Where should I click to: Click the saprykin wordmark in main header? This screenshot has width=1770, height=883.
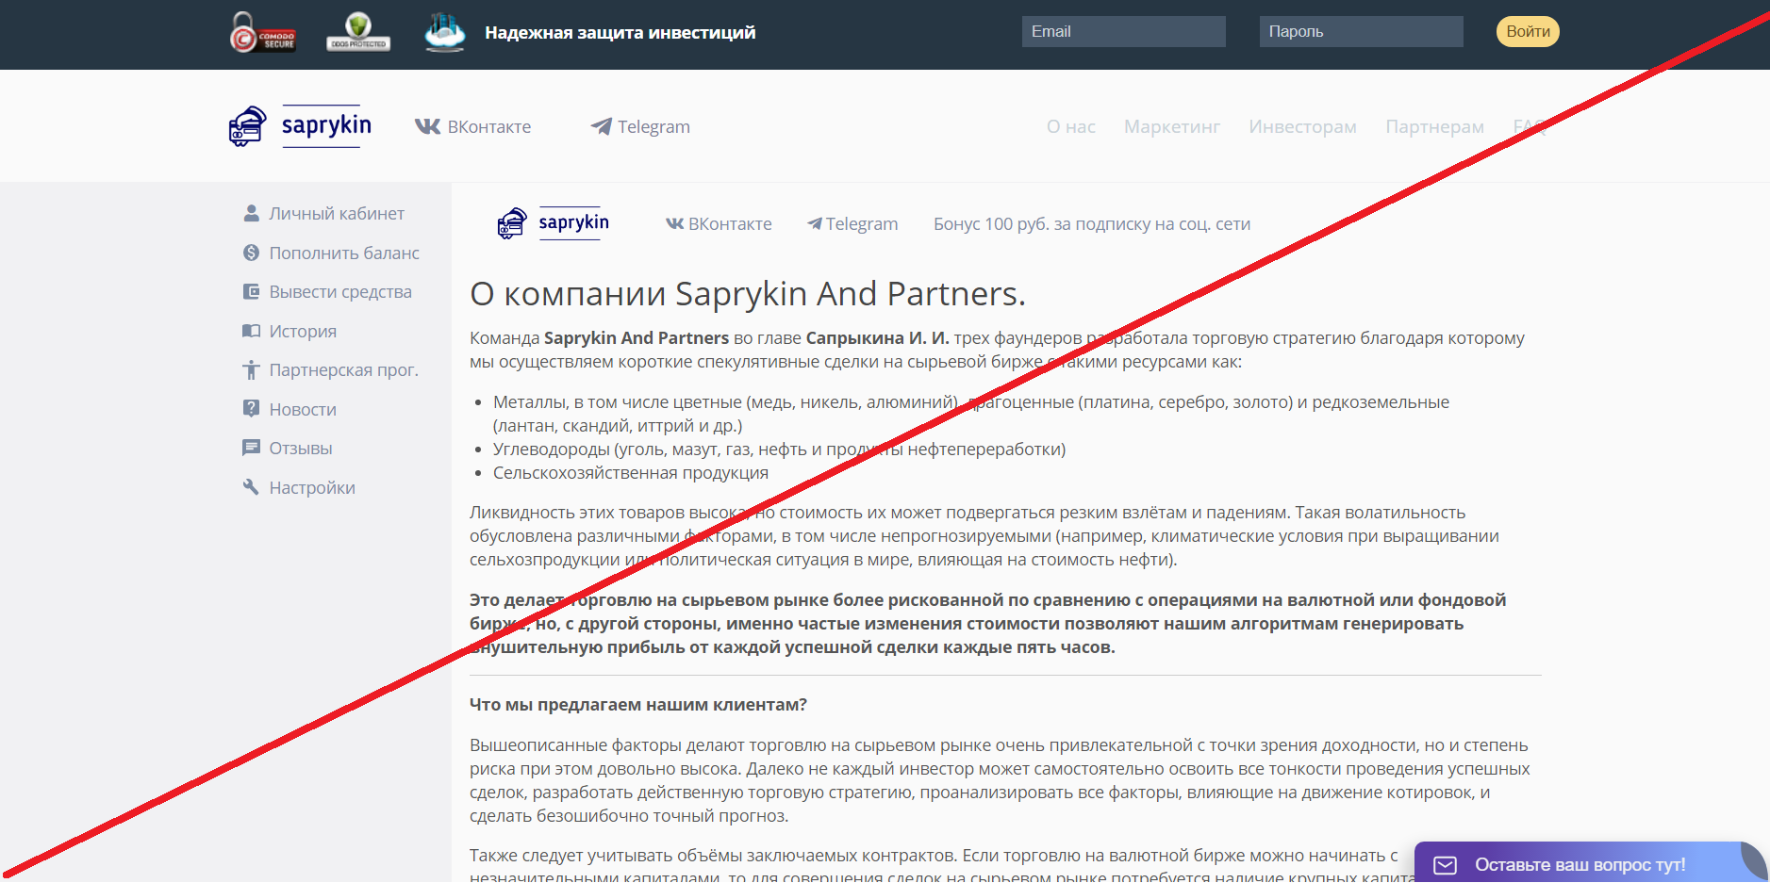tap(326, 125)
